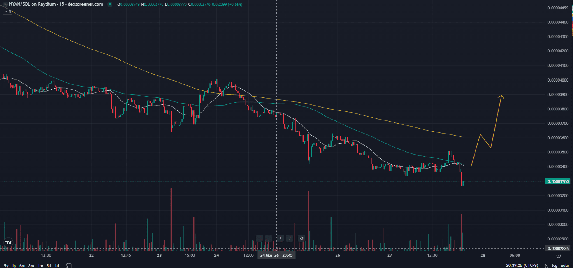Open chart settings gear icon
The height and width of the screenshot is (268, 573).
click(x=559, y=256)
